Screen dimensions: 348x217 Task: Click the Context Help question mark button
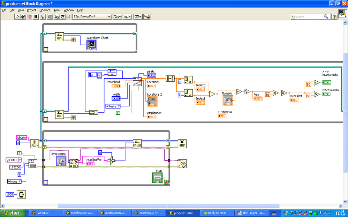(334, 17)
